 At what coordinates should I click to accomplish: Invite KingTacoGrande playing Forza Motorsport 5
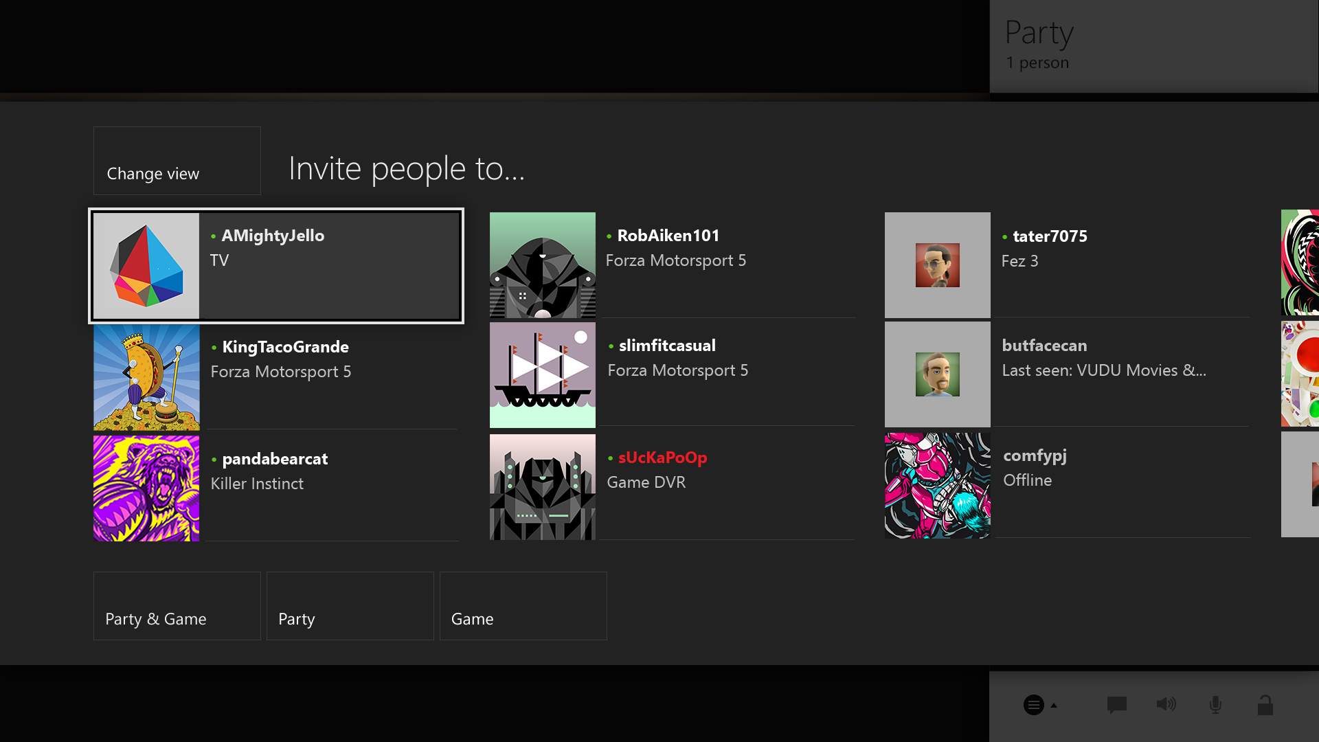pos(275,377)
